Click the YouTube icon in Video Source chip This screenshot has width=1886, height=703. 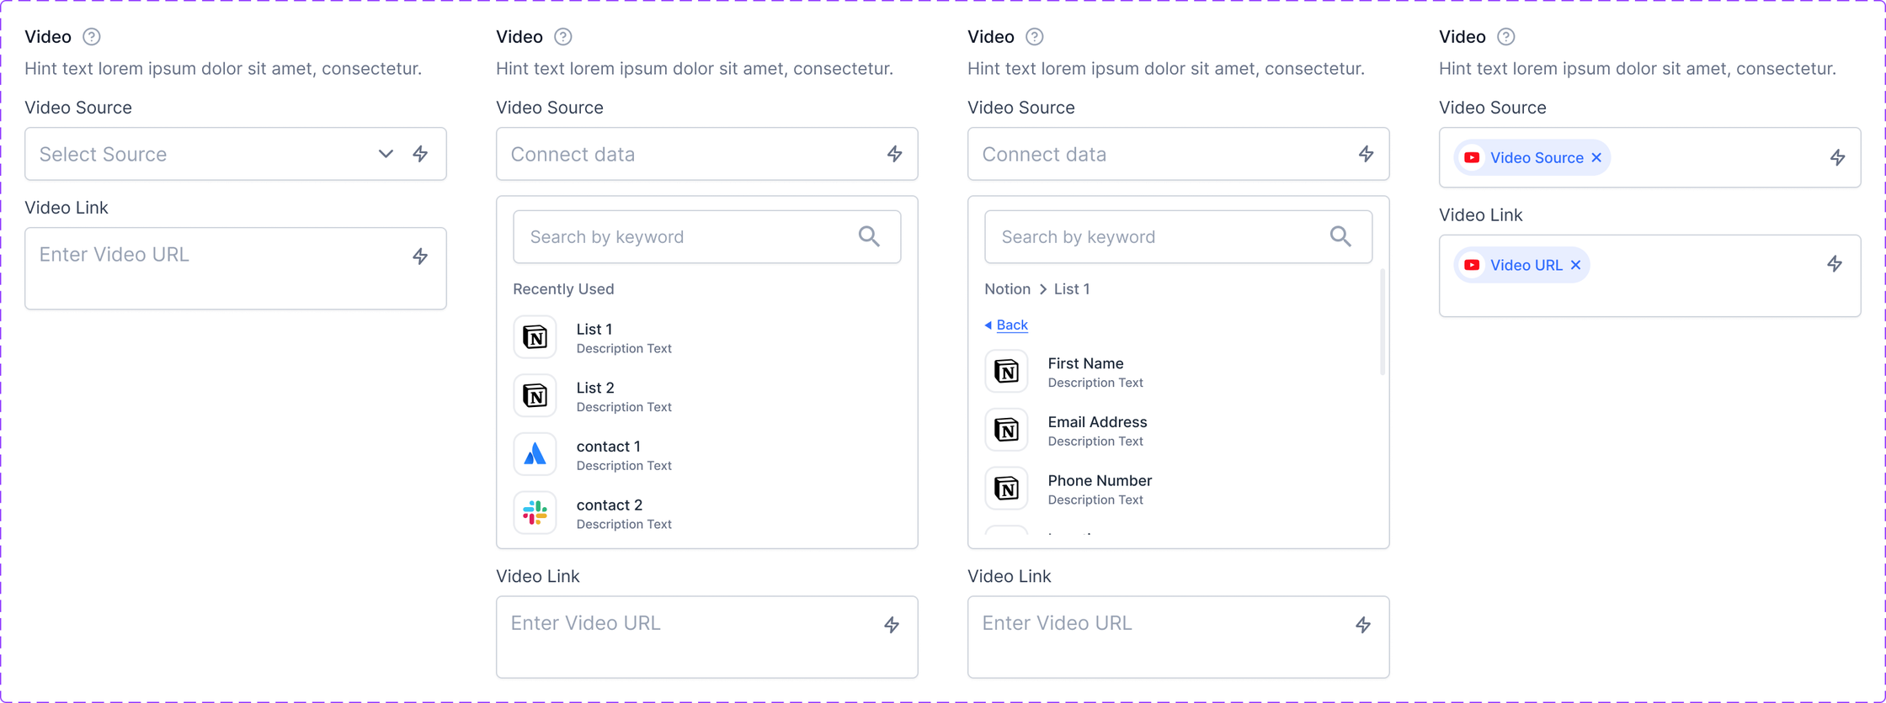click(1472, 158)
